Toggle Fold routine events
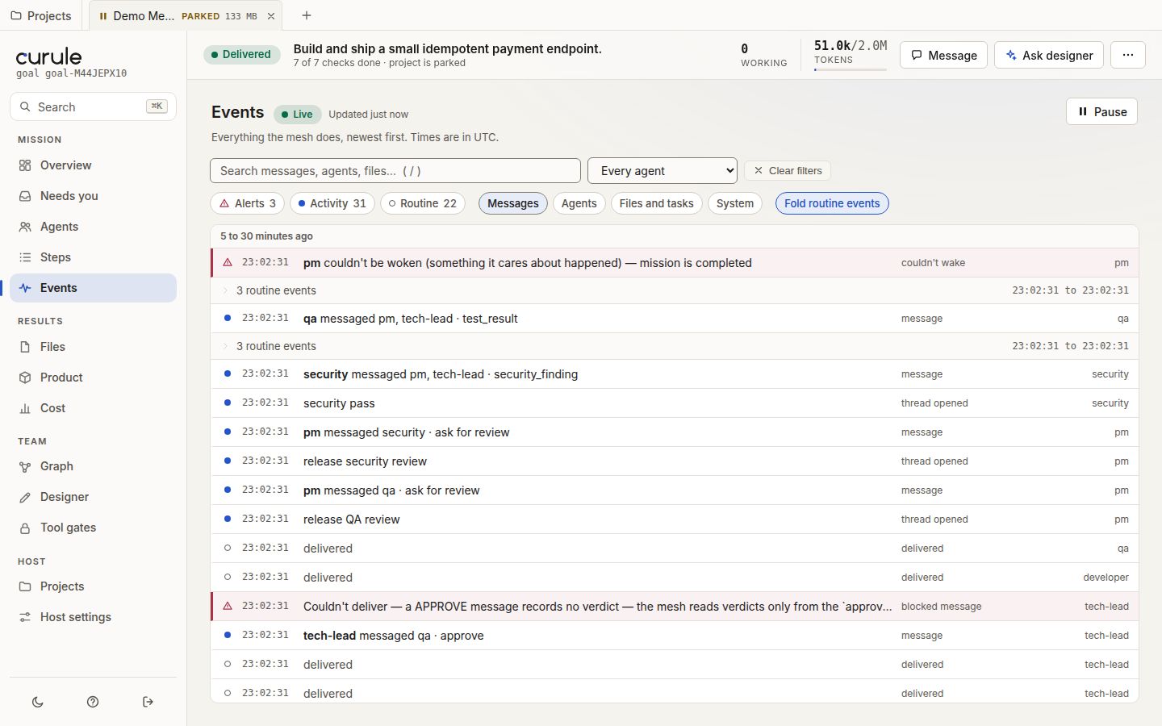The height and width of the screenshot is (726, 1162). point(832,203)
